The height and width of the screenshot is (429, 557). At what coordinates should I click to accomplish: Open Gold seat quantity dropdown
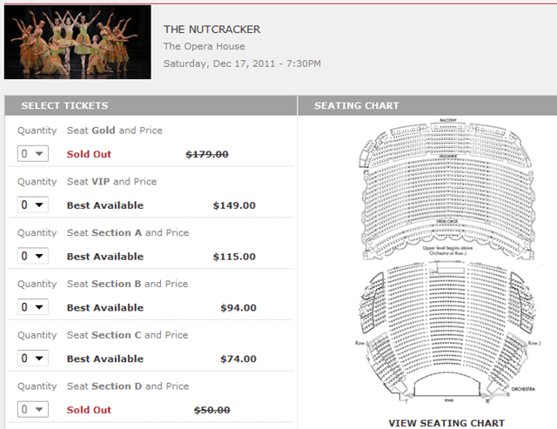click(33, 154)
